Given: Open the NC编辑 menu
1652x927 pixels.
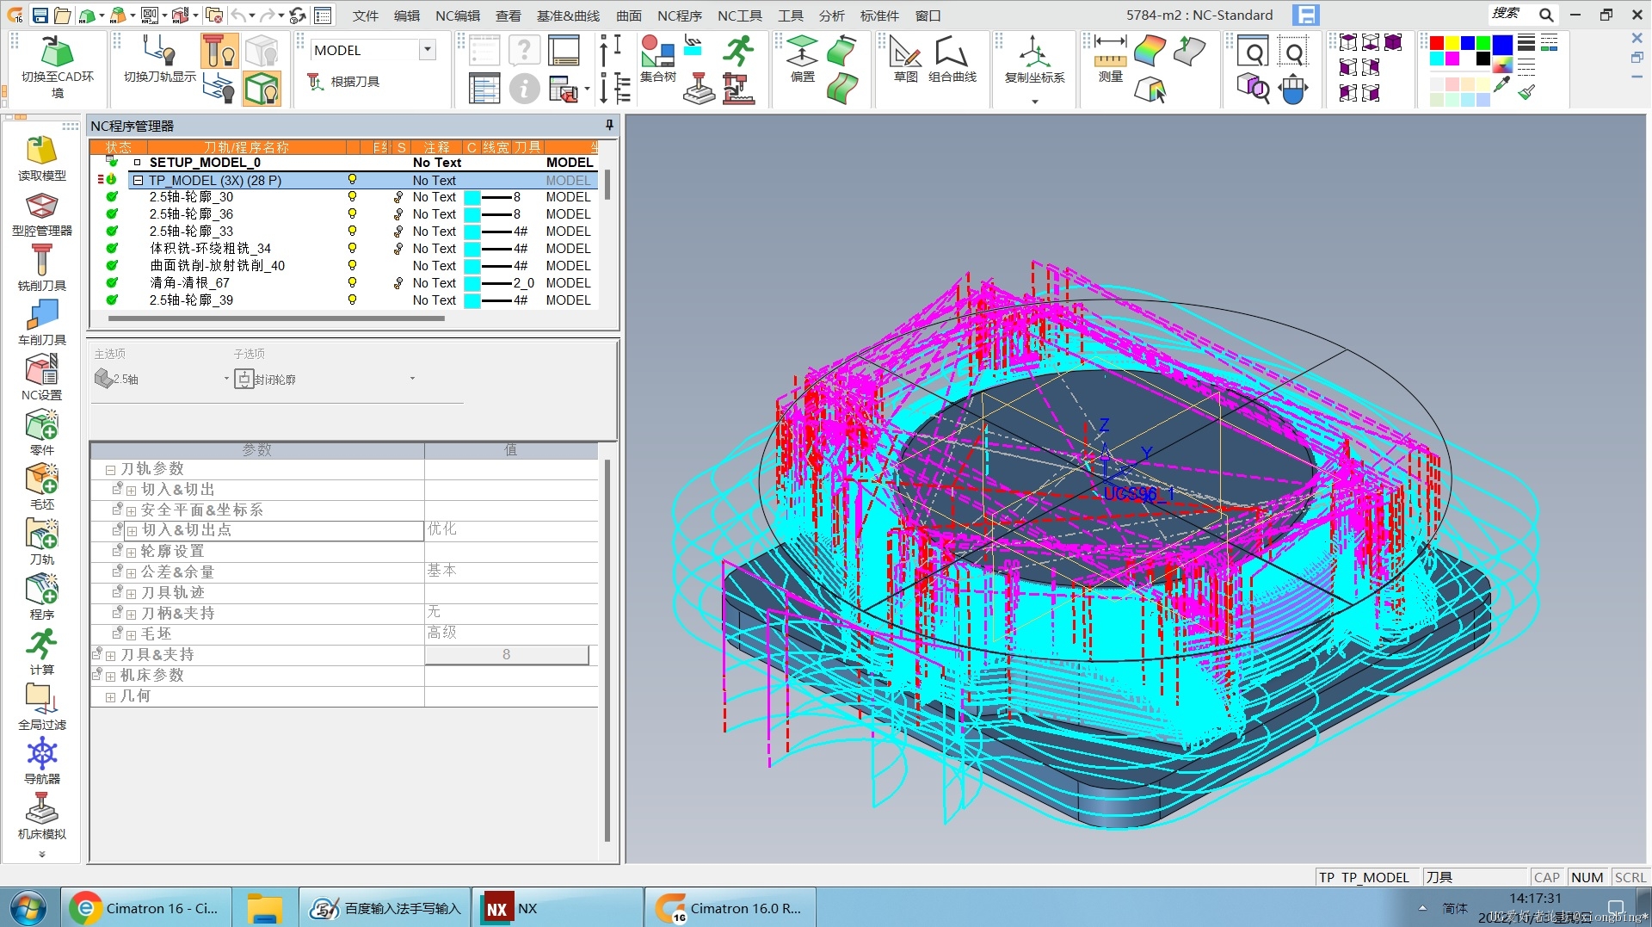Looking at the screenshot, I should [x=458, y=15].
